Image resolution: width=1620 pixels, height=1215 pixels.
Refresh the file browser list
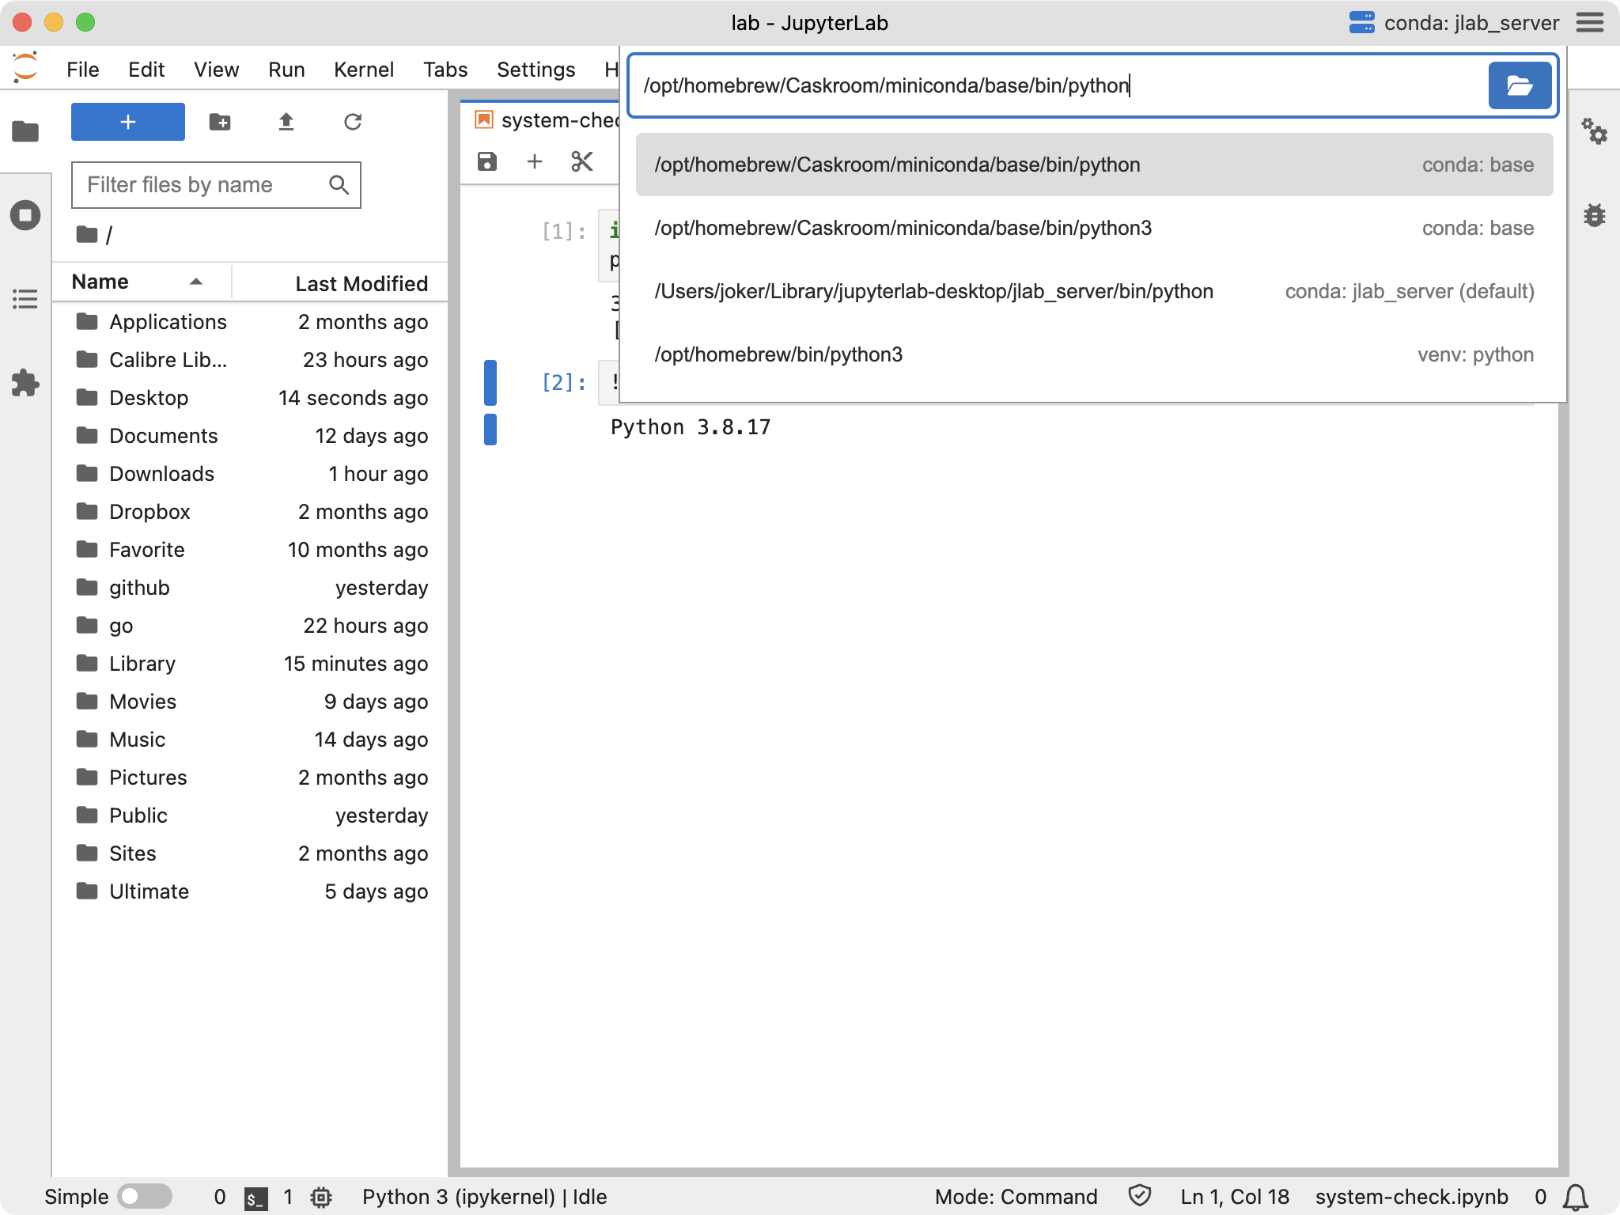tap(353, 122)
